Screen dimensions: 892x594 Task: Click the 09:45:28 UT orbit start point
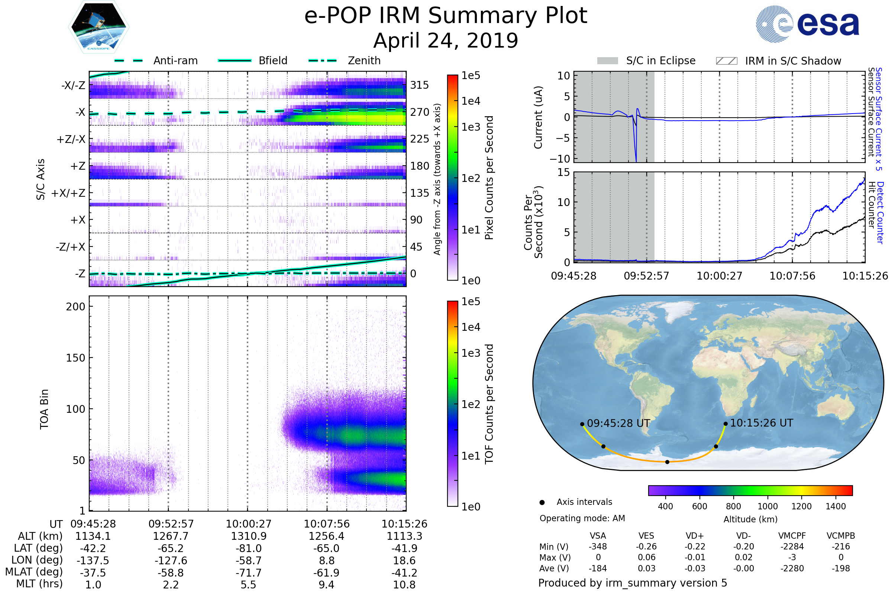click(582, 424)
